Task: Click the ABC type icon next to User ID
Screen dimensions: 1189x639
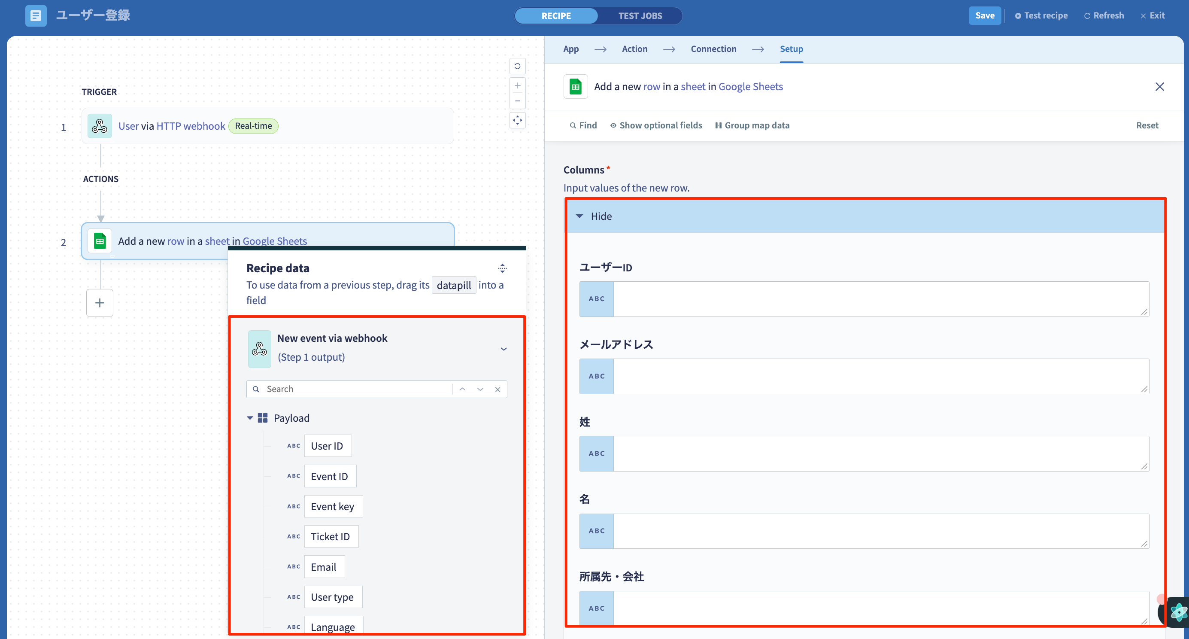Action: pyautogui.click(x=294, y=446)
